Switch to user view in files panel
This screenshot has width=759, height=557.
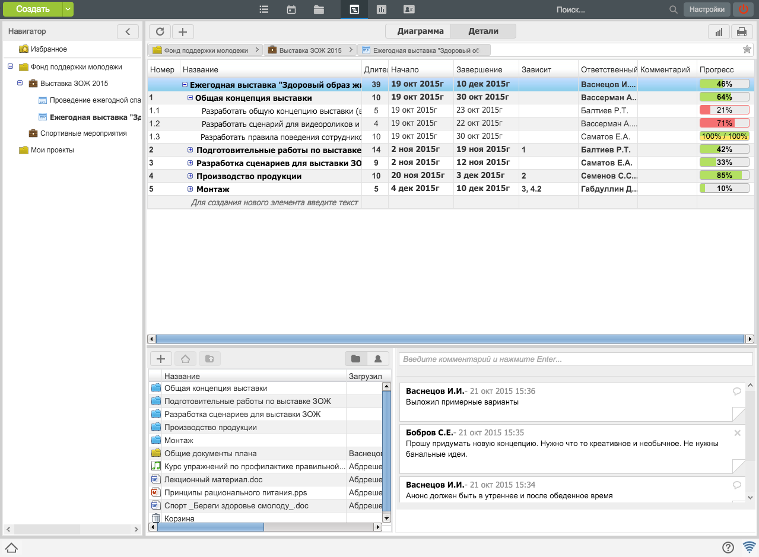(378, 358)
